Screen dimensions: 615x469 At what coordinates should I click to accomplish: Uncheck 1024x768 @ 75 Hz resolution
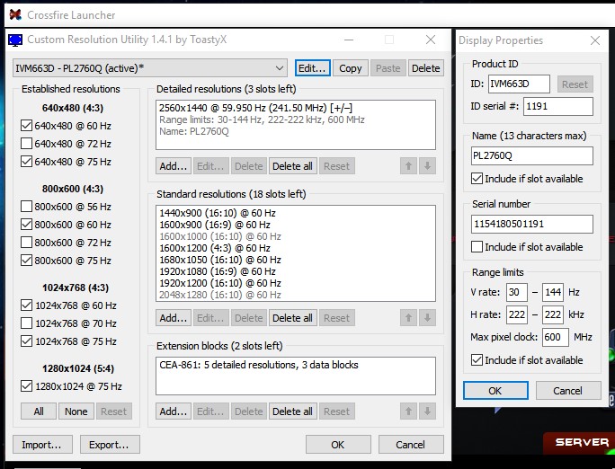coord(26,341)
